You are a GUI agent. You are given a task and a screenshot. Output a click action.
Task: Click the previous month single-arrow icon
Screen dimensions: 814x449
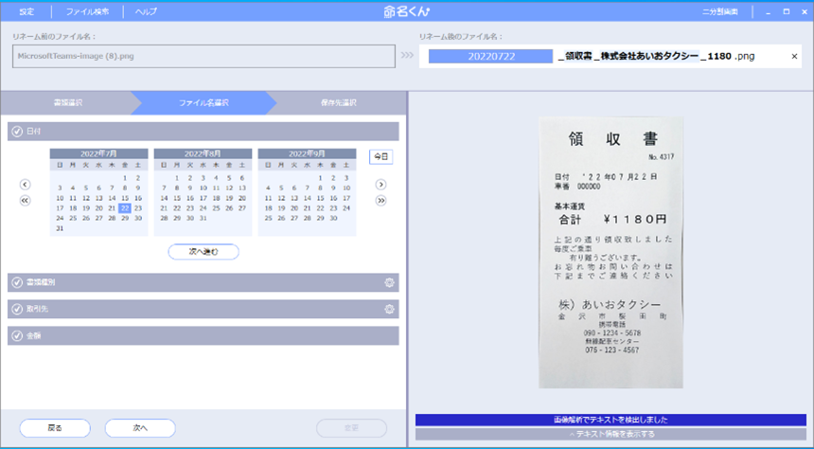pos(26,185)
